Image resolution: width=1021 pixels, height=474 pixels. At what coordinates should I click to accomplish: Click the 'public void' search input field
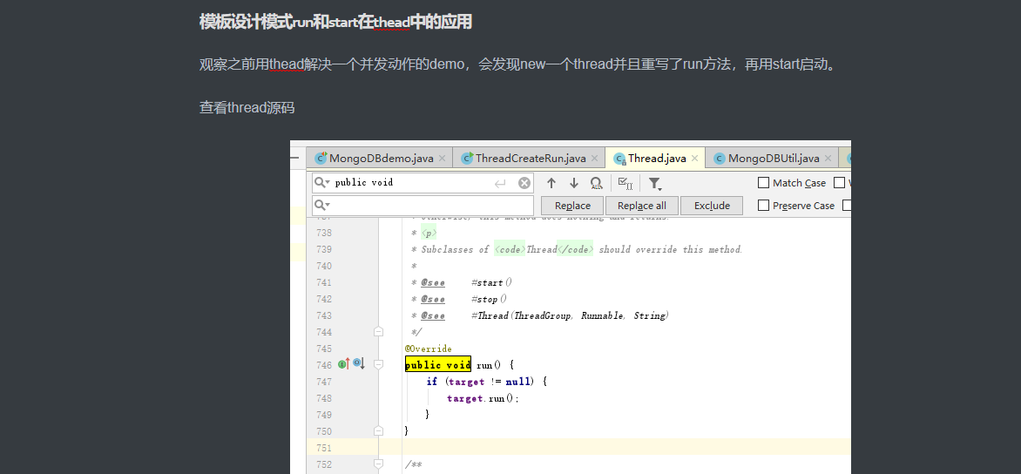pos(423,183)
